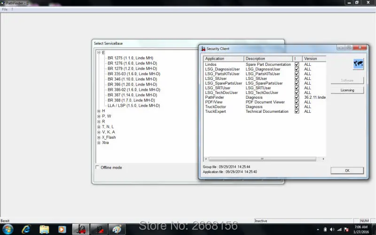Image resolution: width=376 pixels, height=235 pixels.
Task: Select LLA / LSP (1.5.0, Linde MH-D)
Action: (x=134, y=105)
